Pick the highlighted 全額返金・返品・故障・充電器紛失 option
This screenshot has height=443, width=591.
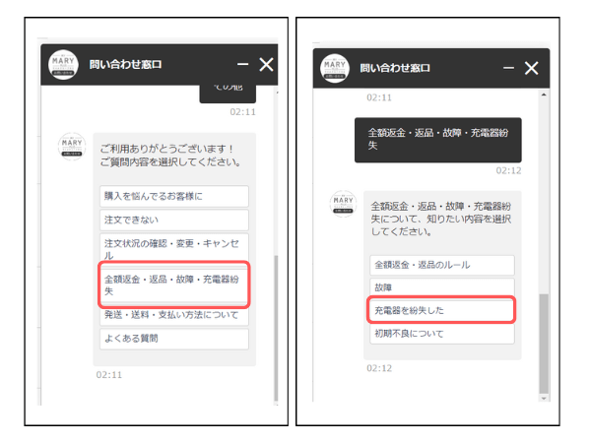tap(173, 285)
